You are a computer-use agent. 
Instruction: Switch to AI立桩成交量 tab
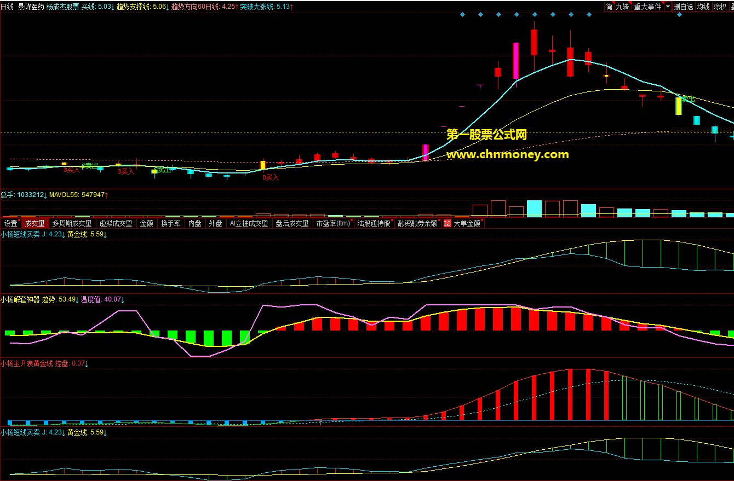249,223
